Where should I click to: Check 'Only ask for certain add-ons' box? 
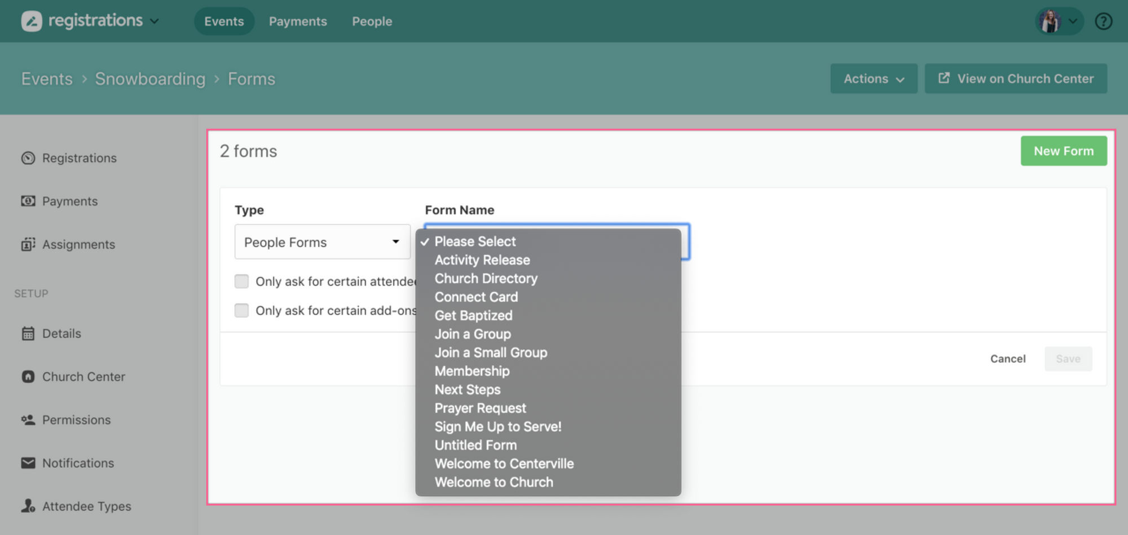point(241,310)
